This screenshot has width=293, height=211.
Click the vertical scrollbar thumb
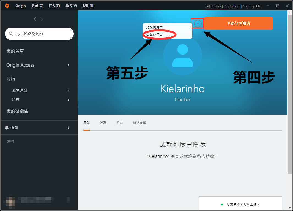click(x=290, y=94)
